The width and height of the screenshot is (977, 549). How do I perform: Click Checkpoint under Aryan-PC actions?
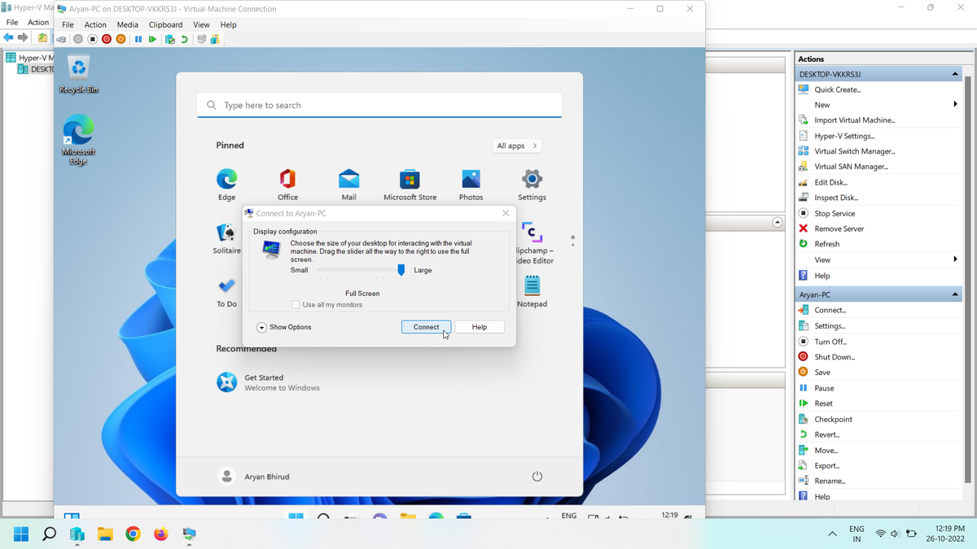pyautogui.click(x=833, y=420)
